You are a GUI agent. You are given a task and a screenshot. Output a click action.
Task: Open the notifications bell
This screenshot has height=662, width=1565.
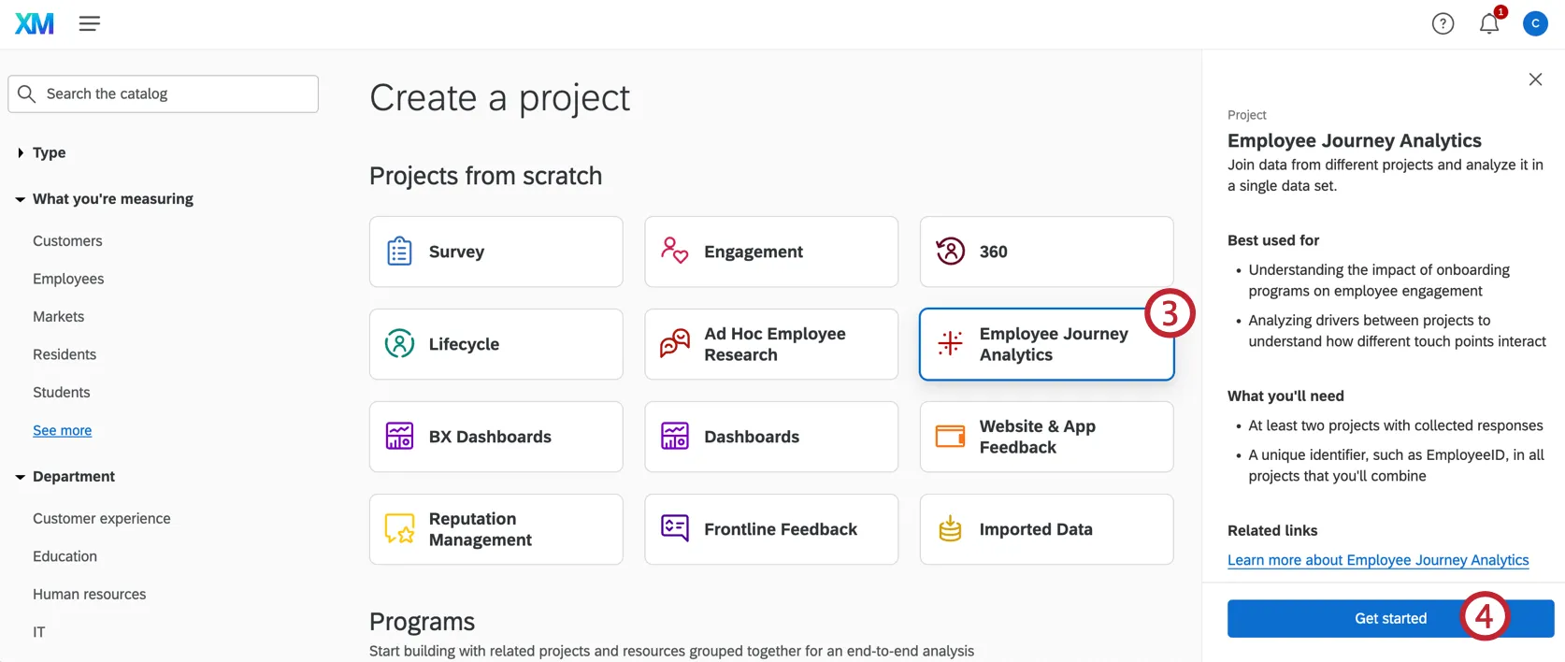tap(1489, 23)
